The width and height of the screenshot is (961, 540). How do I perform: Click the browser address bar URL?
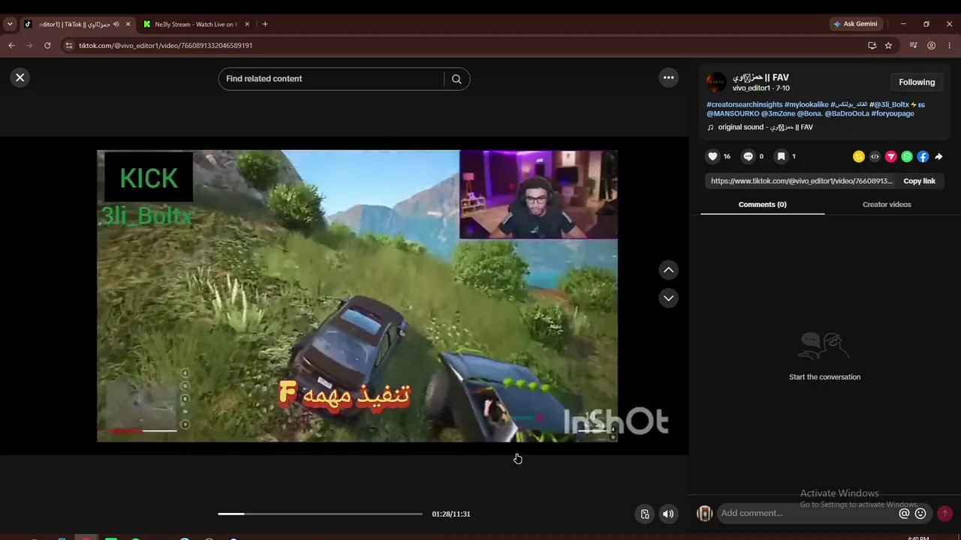coord(166,46)
